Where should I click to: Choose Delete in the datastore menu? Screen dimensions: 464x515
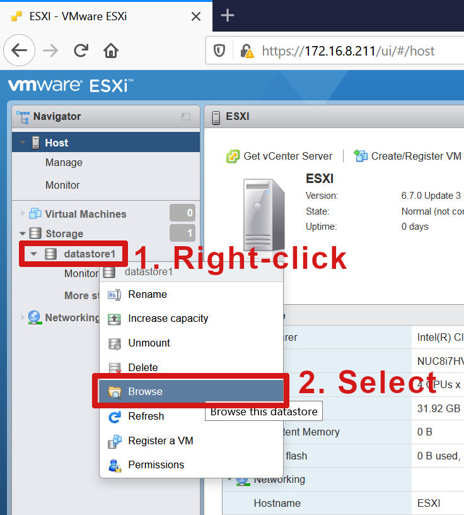pyautogui.click(x=191, y=367)
